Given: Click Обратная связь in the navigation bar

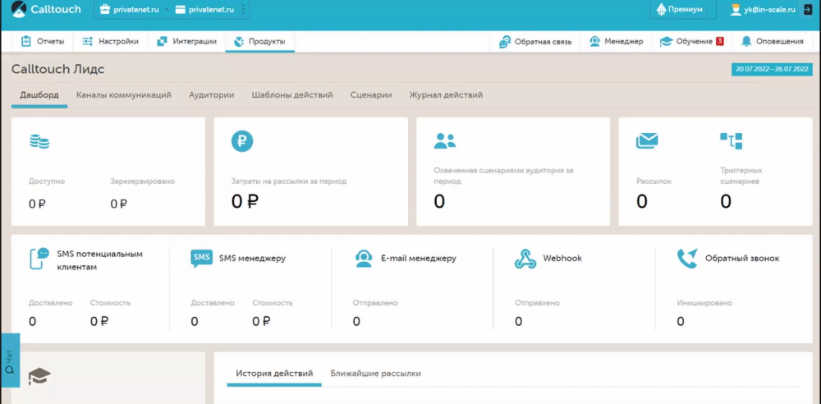Looking at the screenshot, I should [x=535, y=42].
